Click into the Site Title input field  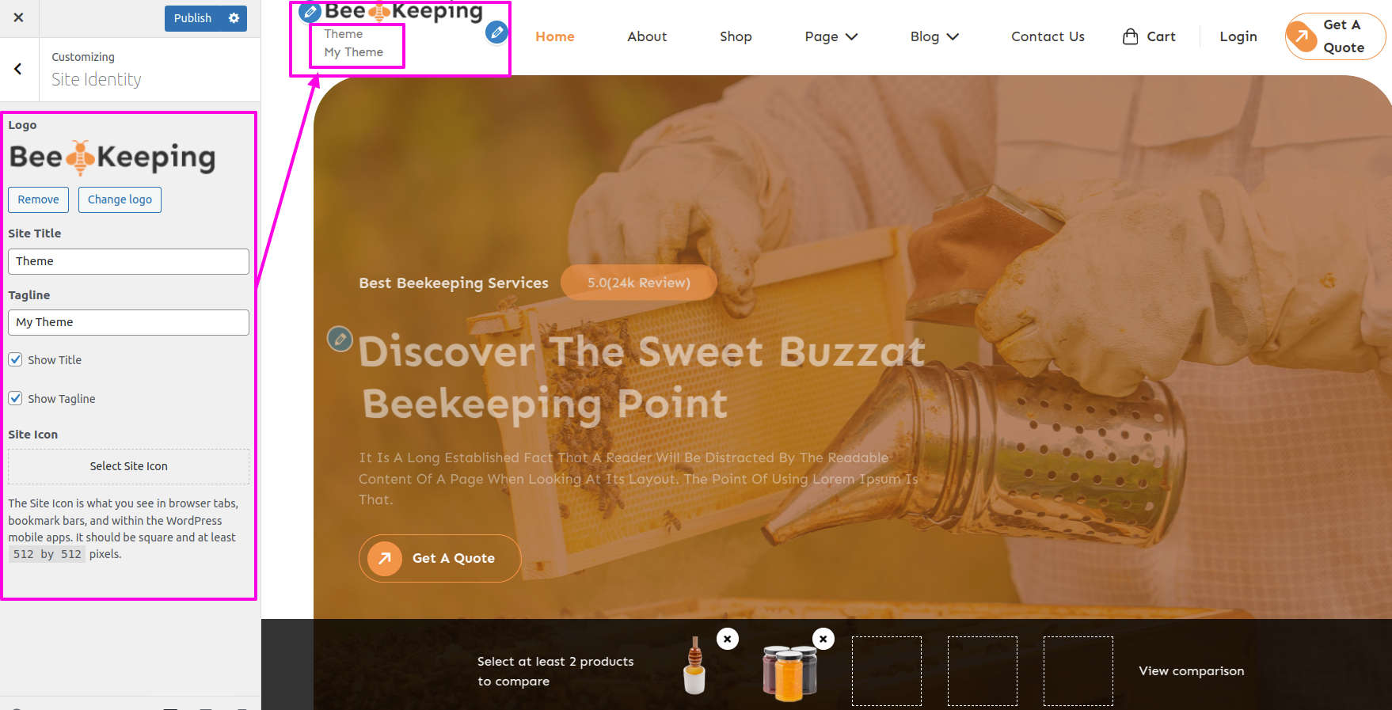coord(128,261)
